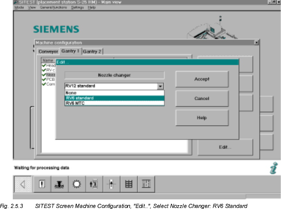
Task: Select RV6 standard option
Action: [114, 98]
